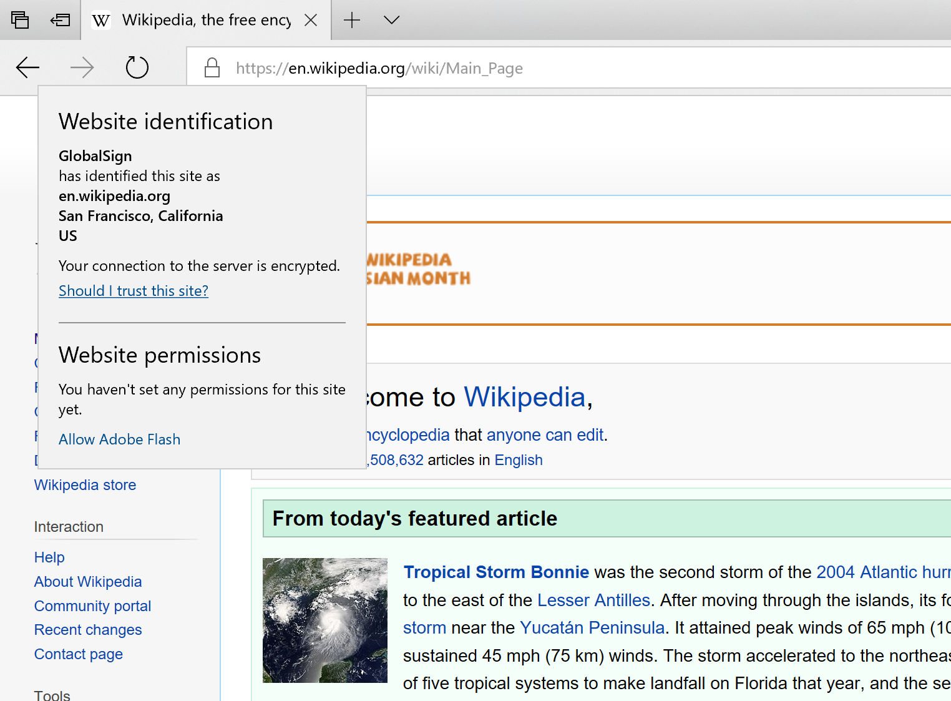Click the 'Interaction' sidebar heading

click(69, 527)
